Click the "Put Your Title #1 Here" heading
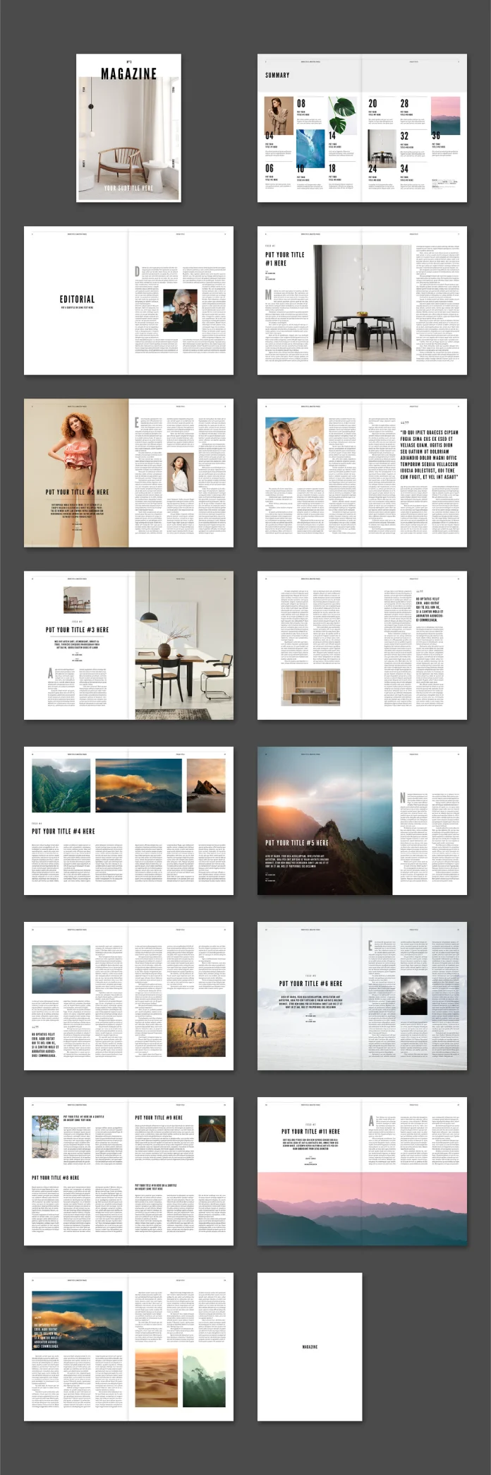491x1475 pixels. coord(276,259)
